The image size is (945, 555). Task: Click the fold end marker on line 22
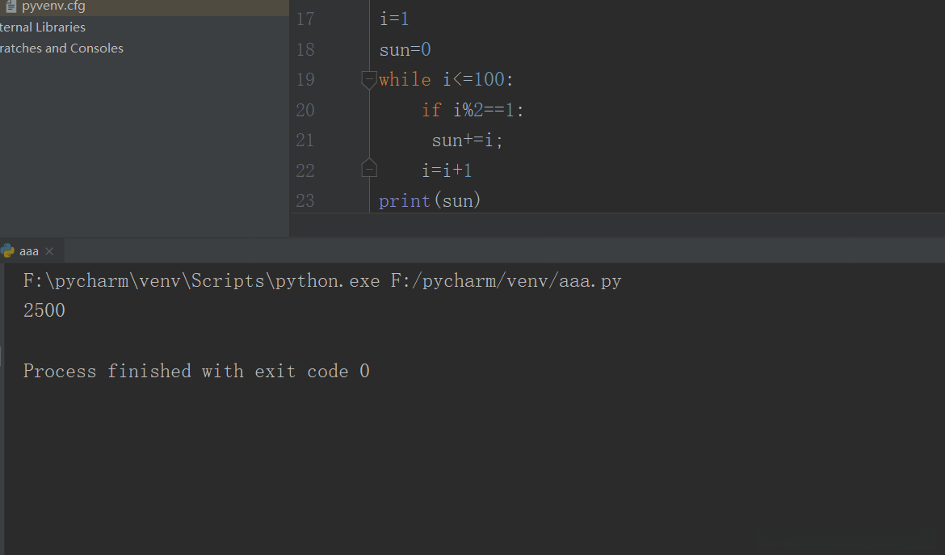point(369,169)
